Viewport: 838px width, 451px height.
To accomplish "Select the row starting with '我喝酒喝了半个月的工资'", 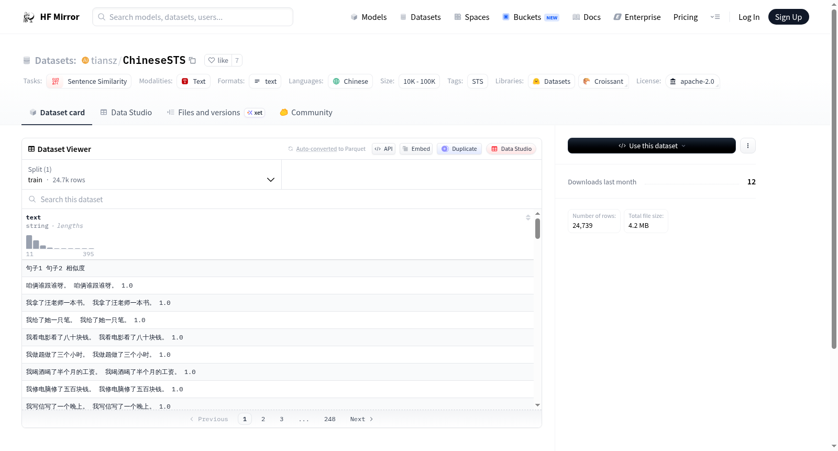I will coord(278,372).
